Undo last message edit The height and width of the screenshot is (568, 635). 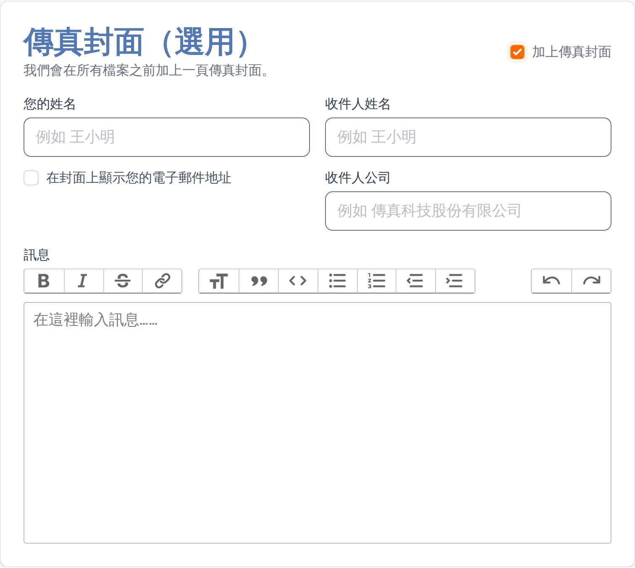[551, 281]
